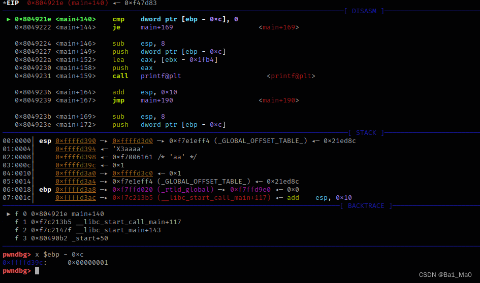This screenshot has width=480, height=283.
Task: Click the EIP value 0x804921e (main+140)
Action: pos(68,3)
